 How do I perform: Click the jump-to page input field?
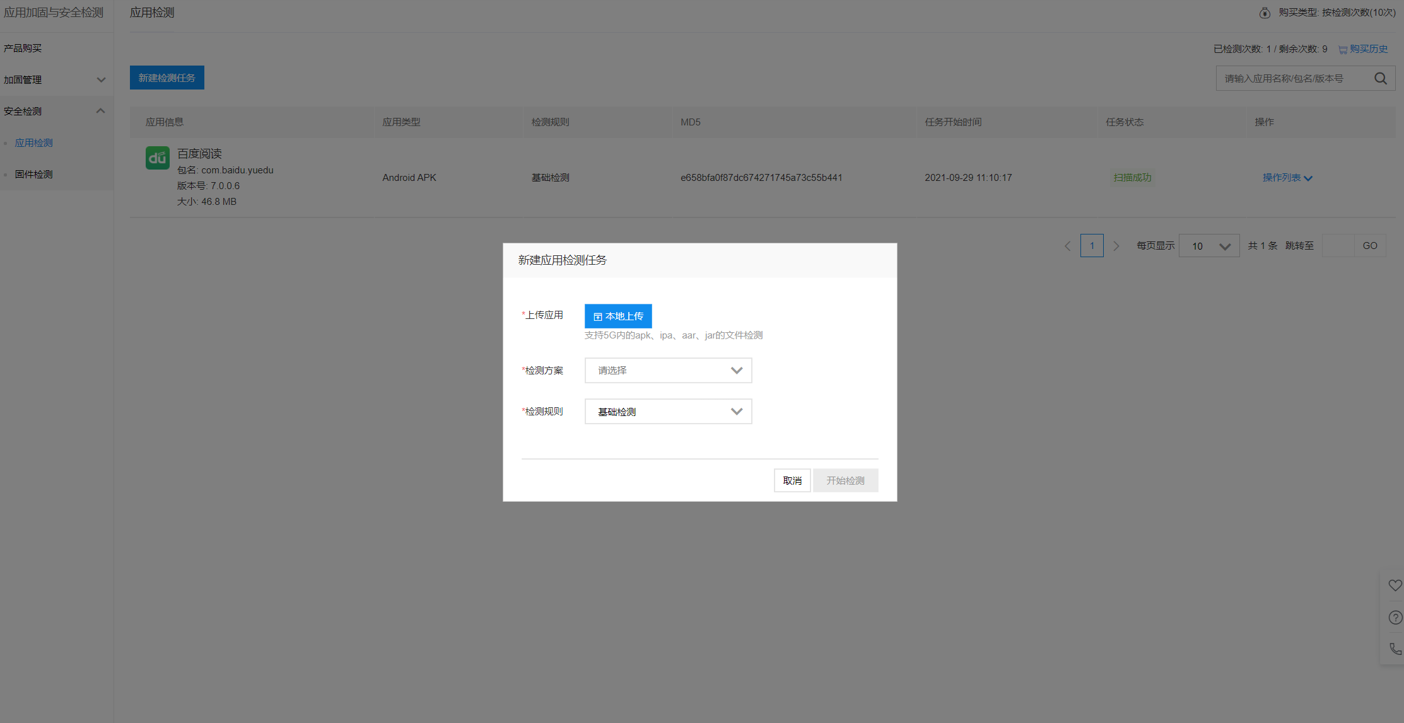tap(1338, 246)
